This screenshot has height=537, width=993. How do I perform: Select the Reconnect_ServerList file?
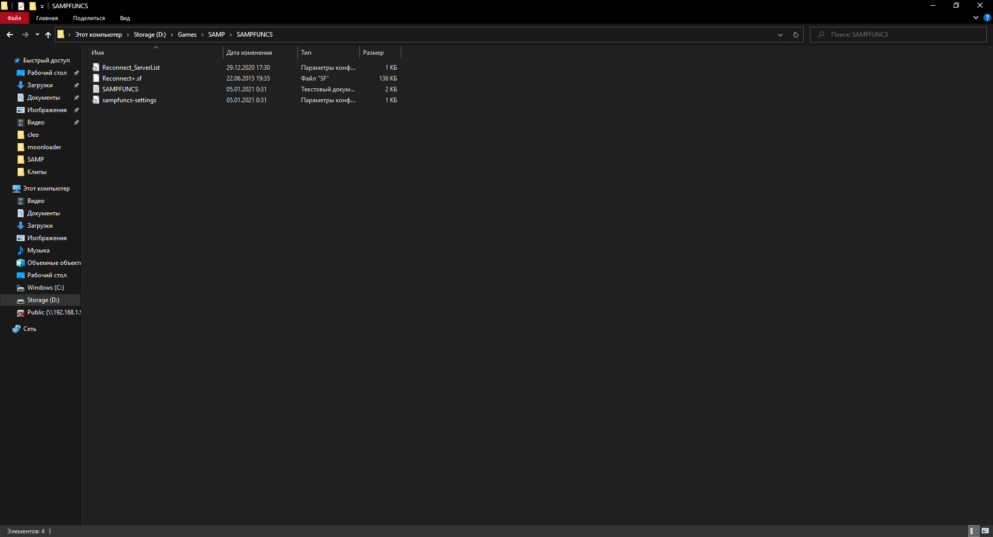coord(131,68)
